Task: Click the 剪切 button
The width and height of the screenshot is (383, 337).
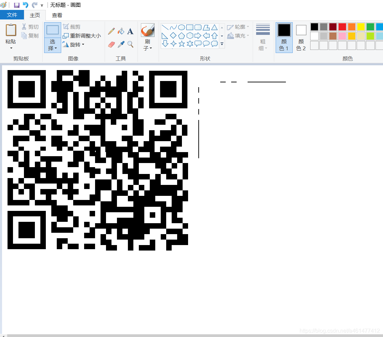Action: (30, 27)
